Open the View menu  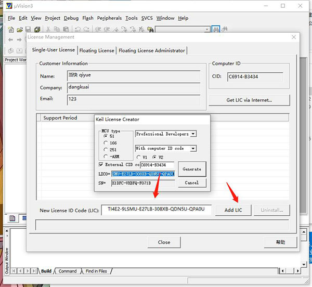(36, 18)
